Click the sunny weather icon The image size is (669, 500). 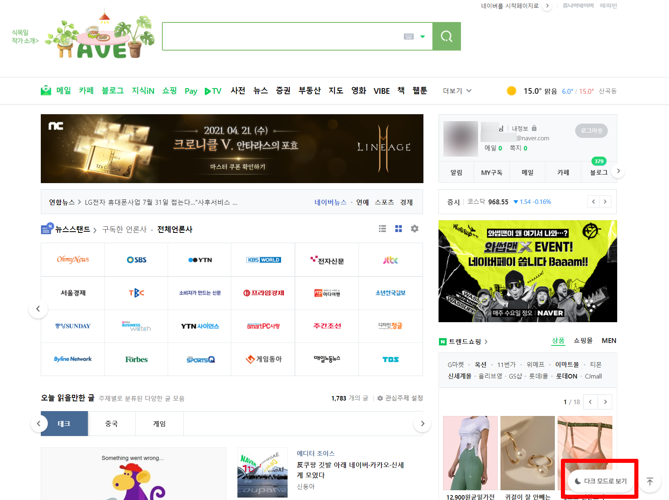tap(511, 91)
